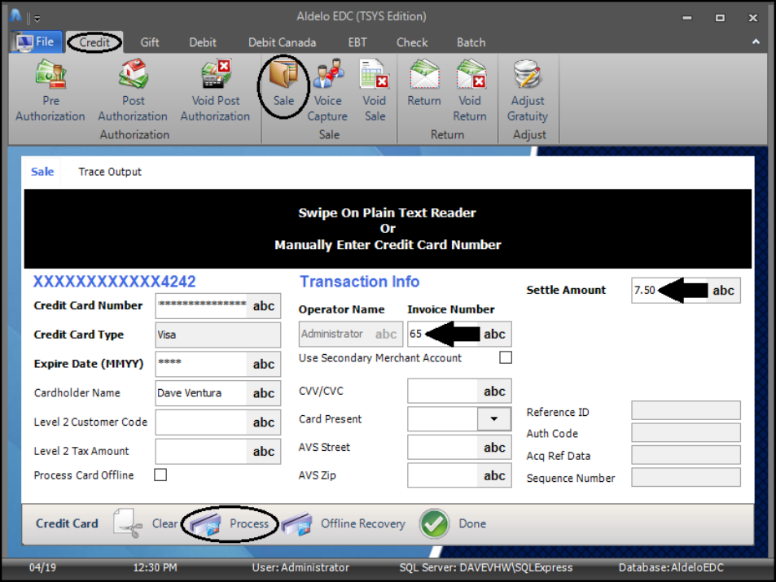Click status bar SQL Server: DAVEVHW\SQLExpress
Screen dimensions: 776x582
pyautogui.click(x=486, y=567)
